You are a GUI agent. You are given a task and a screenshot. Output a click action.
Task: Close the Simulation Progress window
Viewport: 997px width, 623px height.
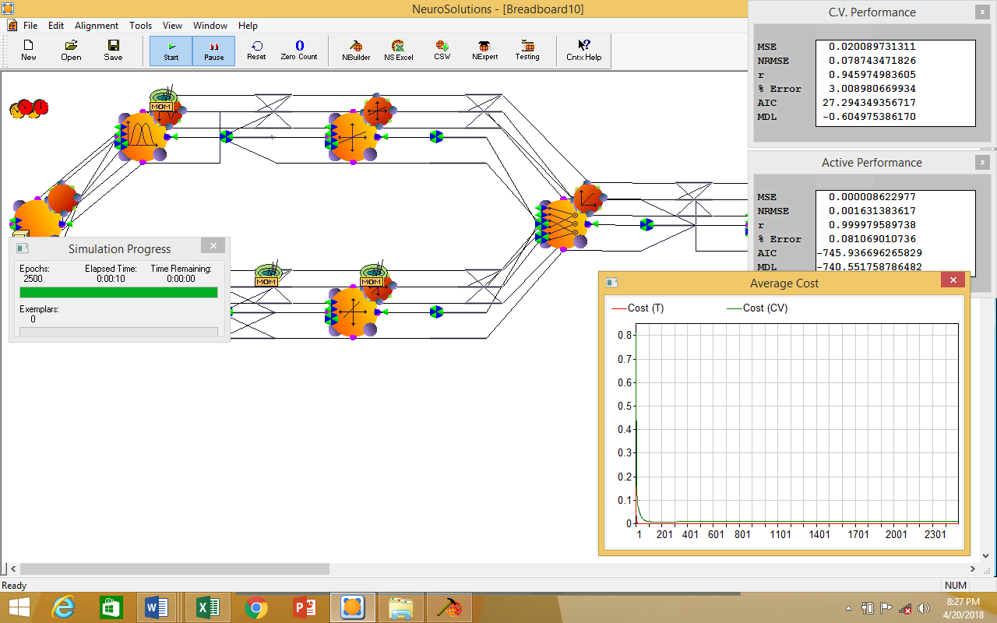pos(213,246)
